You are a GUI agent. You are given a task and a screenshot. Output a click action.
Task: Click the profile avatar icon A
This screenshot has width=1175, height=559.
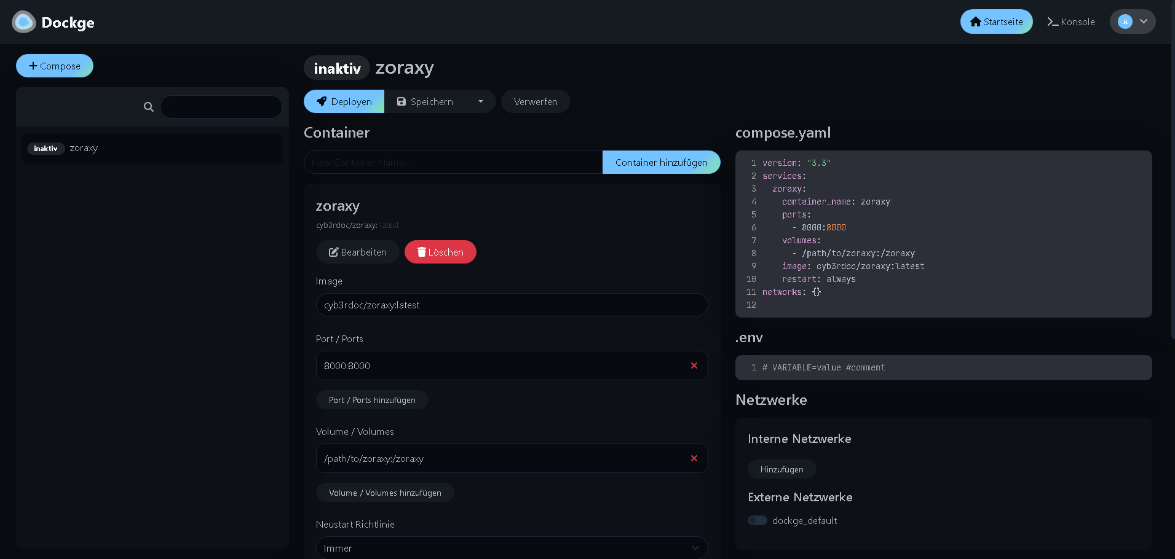pyautogui.click(x=1125, y=21)
